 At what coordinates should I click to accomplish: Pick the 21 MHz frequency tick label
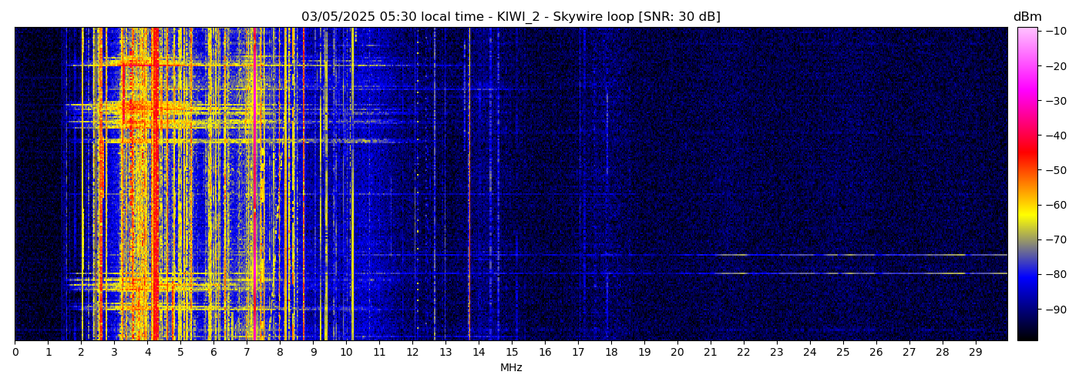(710, 352)
